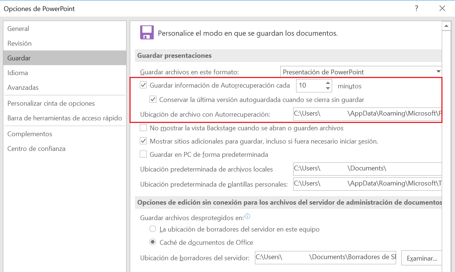Click the Opciones de edición sin conexión heading
The width and height of the screenshot is (455, 272).
pyautogui.click(x=289, y=202)
